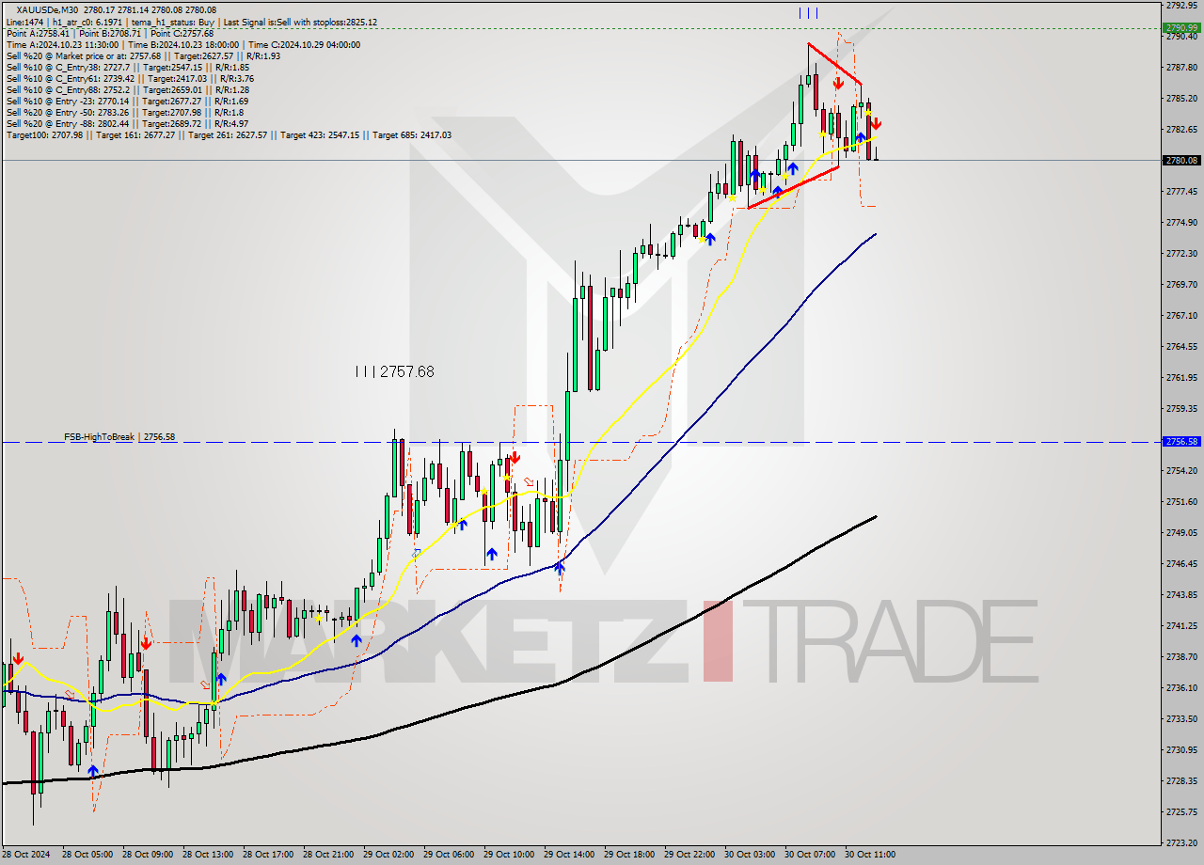
Task: Click the 2728.35 price axis label
Action: (x=1181, y=781)
